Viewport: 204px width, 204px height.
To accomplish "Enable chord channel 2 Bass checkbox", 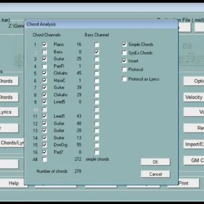I will click(45, 52).
